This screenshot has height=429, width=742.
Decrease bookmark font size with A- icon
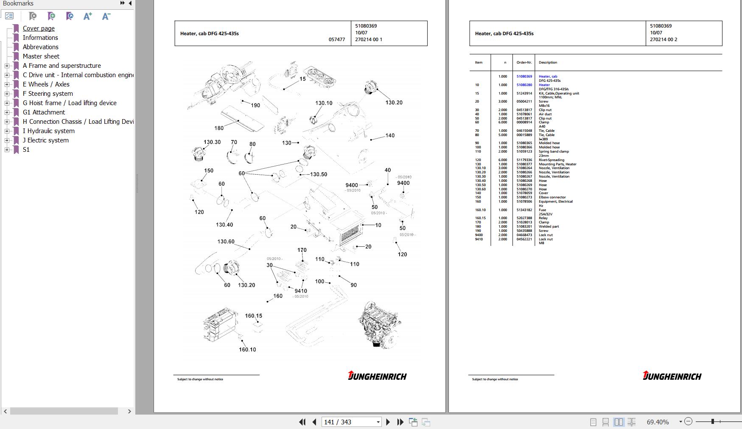106,16
